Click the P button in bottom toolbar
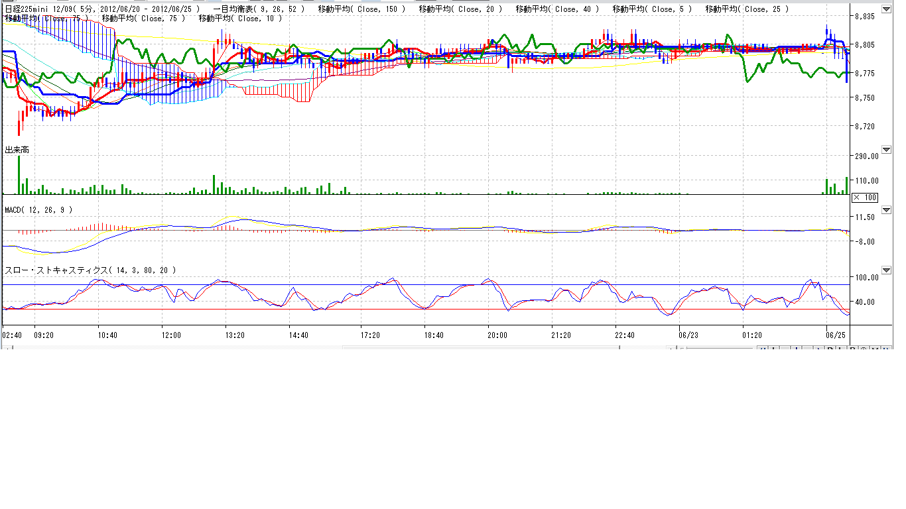 click(853, 349)
